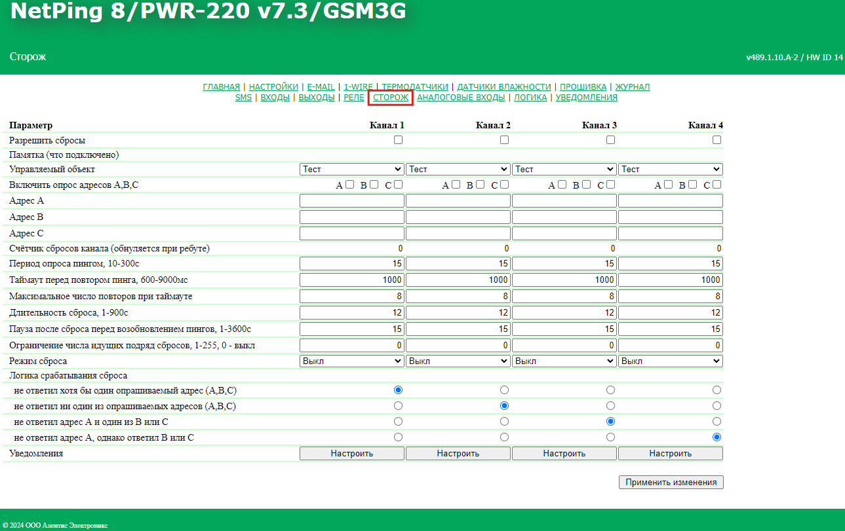Click Применить изменения button
Viewport: 845px width, 531px height.
(671, 483)
